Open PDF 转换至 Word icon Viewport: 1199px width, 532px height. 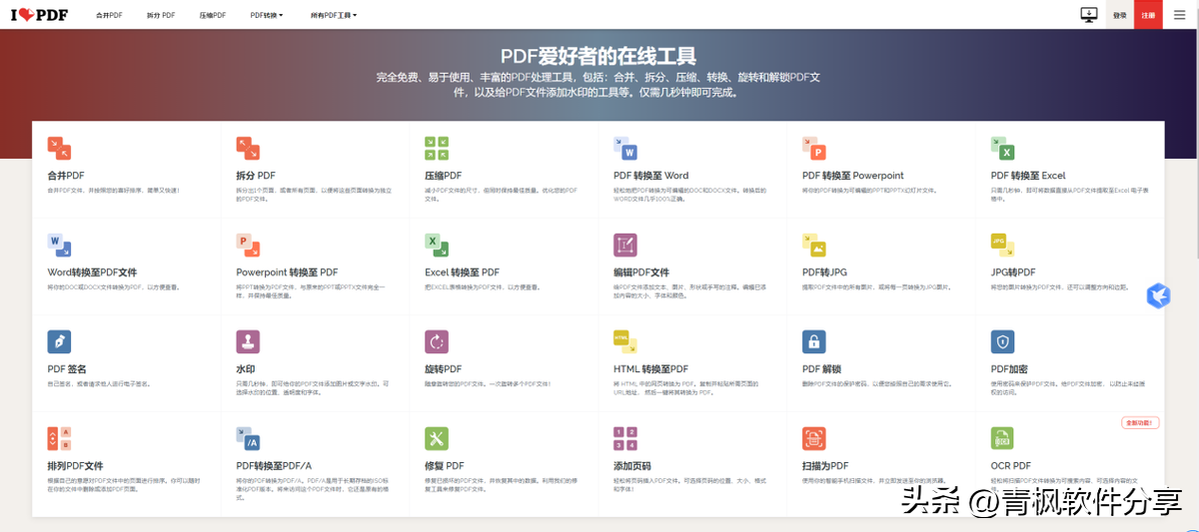(625, 148)
